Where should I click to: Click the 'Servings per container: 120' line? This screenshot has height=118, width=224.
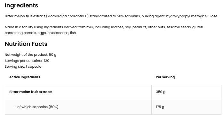click(27, 61)
